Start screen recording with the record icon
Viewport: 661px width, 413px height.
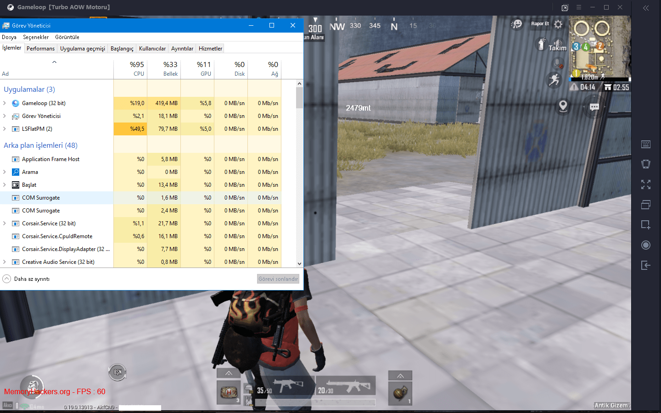pos(646,245)
